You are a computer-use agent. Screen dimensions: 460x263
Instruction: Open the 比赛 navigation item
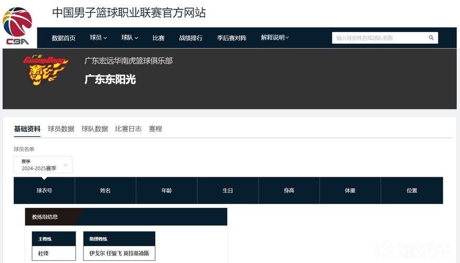coord(158,38)
